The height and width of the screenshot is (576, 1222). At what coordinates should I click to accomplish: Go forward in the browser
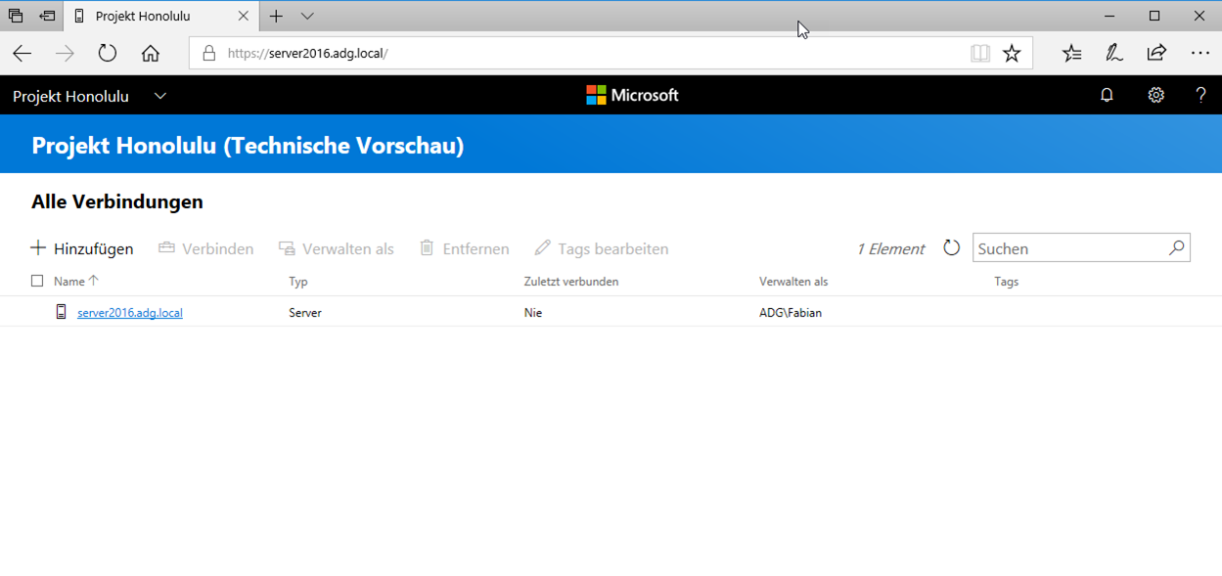[x=65, y=53]
